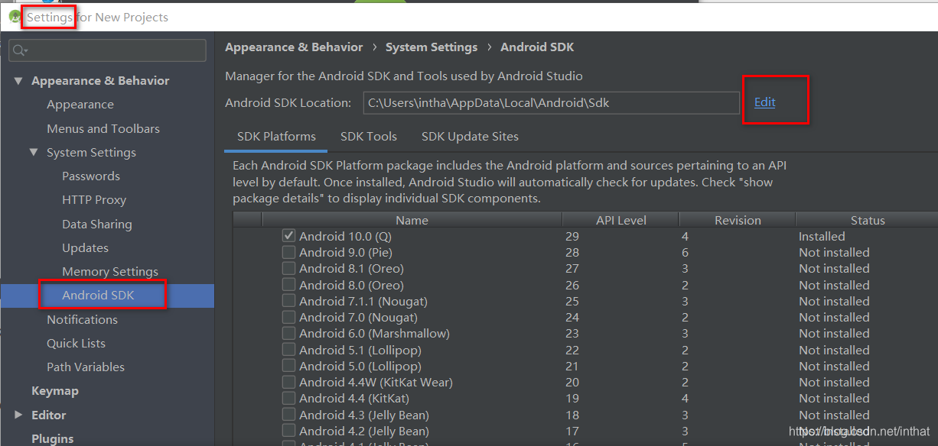Switch to the SDK Update Sites tab
This screenshot has width=938, height=446.
pyautogui.click(x=470, y=137)
